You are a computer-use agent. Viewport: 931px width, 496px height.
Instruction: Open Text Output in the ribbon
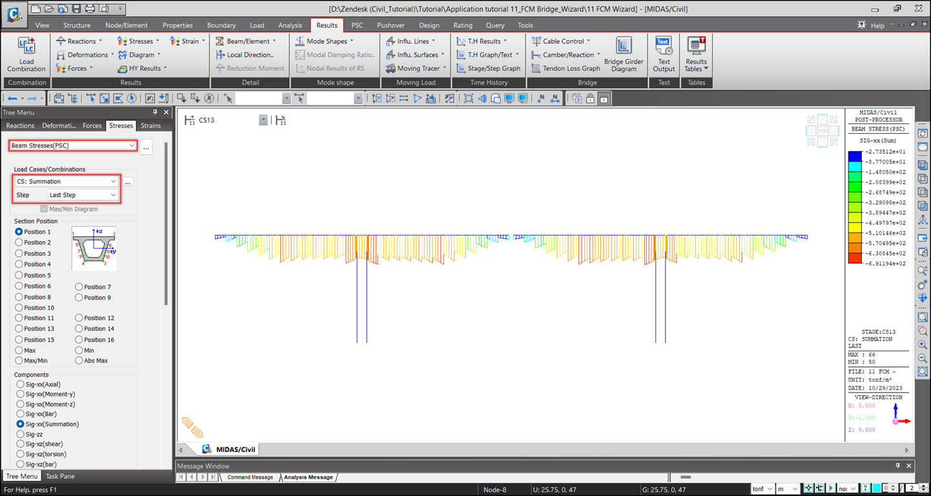664,56
